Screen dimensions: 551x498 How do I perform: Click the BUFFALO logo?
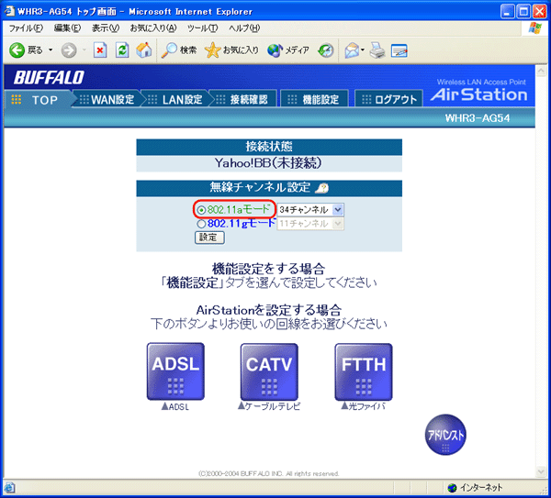[49, 78]
